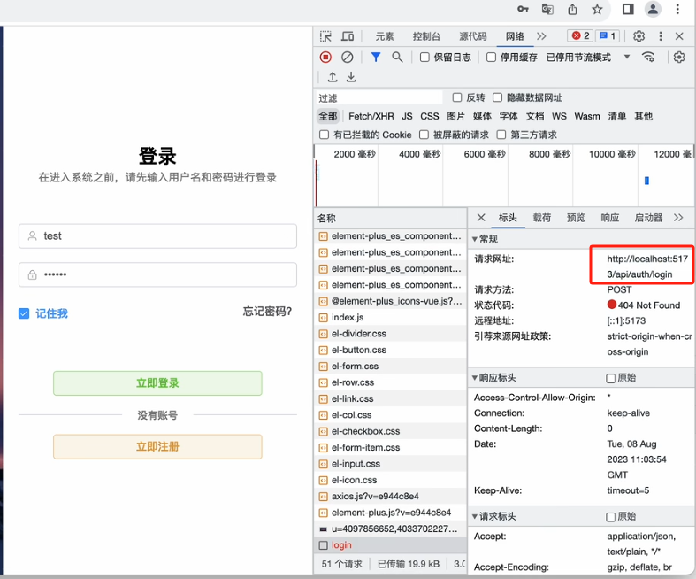Toggle the browser side panel icon
The height and width of the screenshot is (579, 696).
tap(628, 9)
